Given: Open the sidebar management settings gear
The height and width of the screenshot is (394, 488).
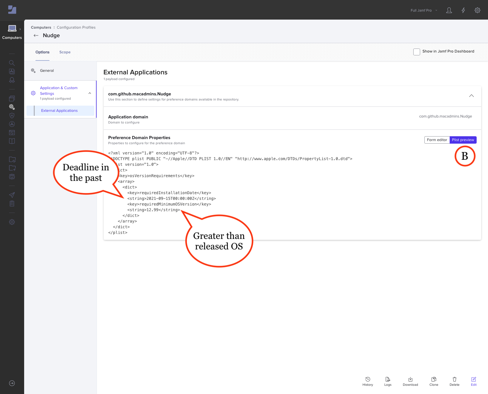Looking at the screenshot, I should click(x=12, y=222).
